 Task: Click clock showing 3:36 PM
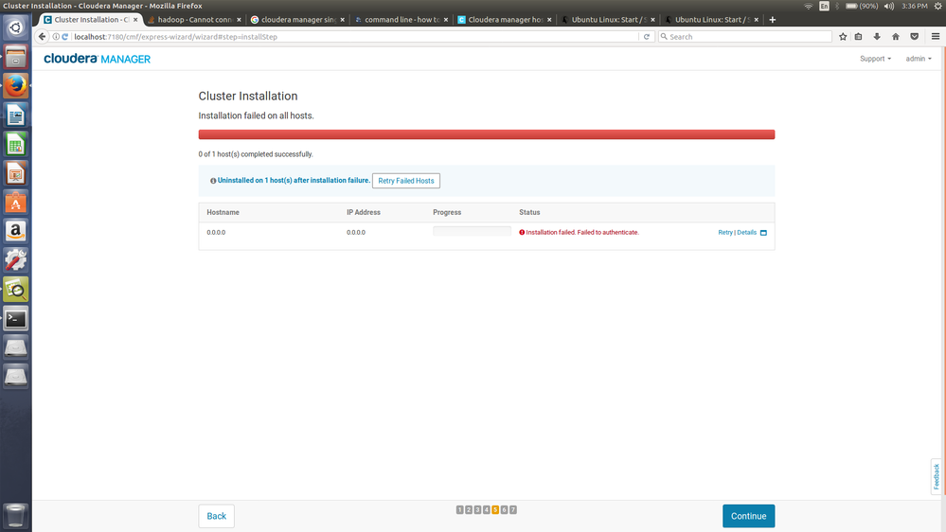(914, 6)
